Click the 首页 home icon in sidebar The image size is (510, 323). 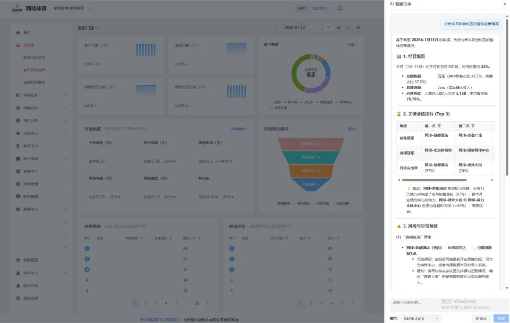[18, 33]
